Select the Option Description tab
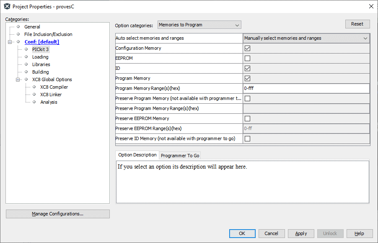Image resolution: width=378 pixels, height=243 pixels. point(137,155)
